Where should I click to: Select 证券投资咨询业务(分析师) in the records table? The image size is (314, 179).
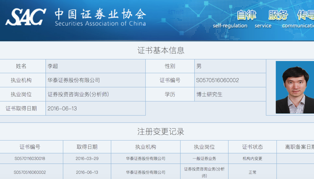(204, 173)
